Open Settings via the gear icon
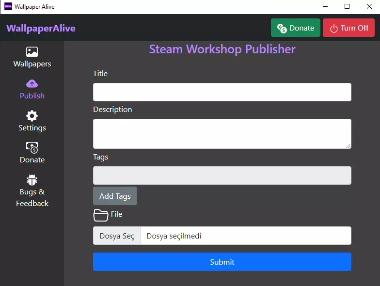Screen dimensions: 380x286 click(32, 116)
